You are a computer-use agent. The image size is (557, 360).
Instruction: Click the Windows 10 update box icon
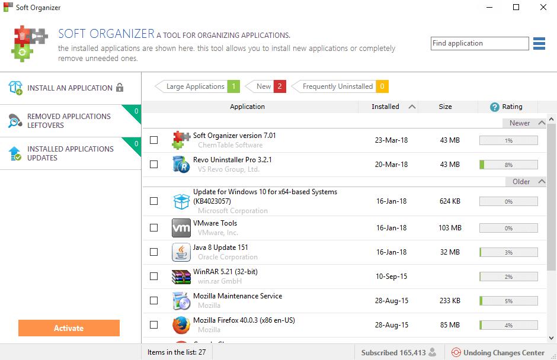pyautogui.click(x=181, y=201)
